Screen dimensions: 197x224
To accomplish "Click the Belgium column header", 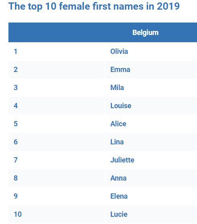I will (x=145, y=33).
